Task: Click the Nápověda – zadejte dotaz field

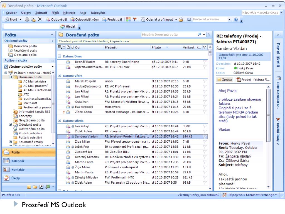Action: 261,13
